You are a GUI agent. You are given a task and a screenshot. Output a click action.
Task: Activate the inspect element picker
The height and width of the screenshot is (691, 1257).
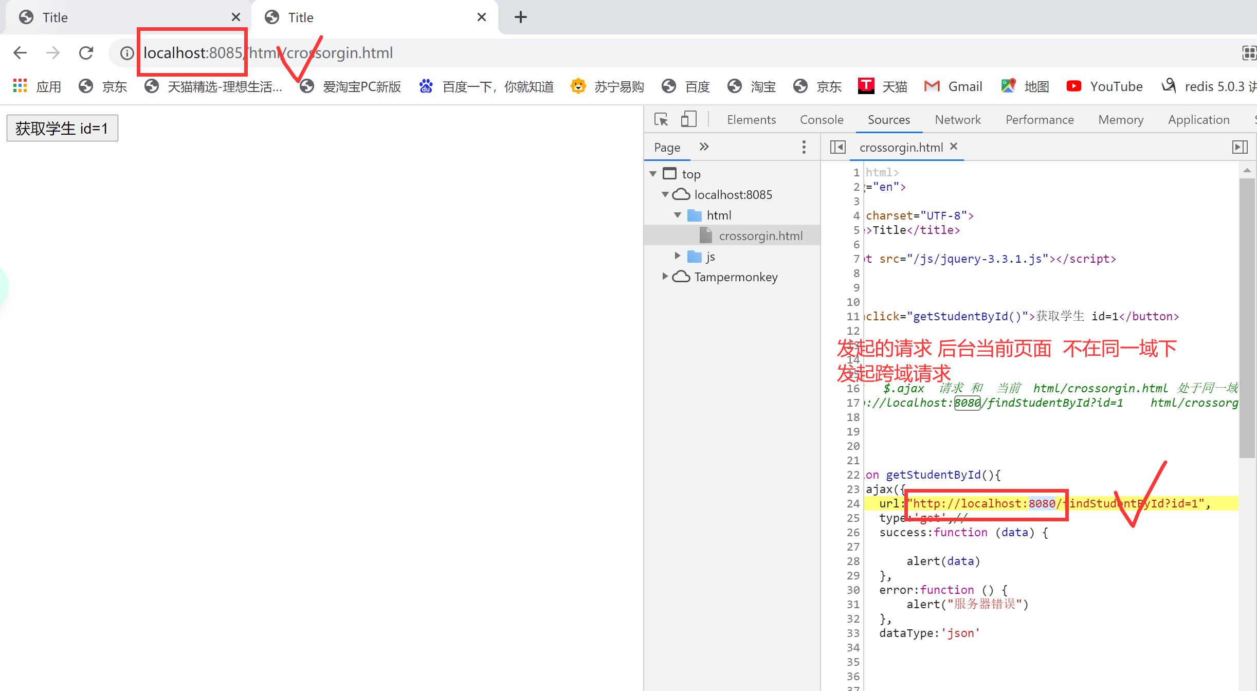[x=661, y=120]
